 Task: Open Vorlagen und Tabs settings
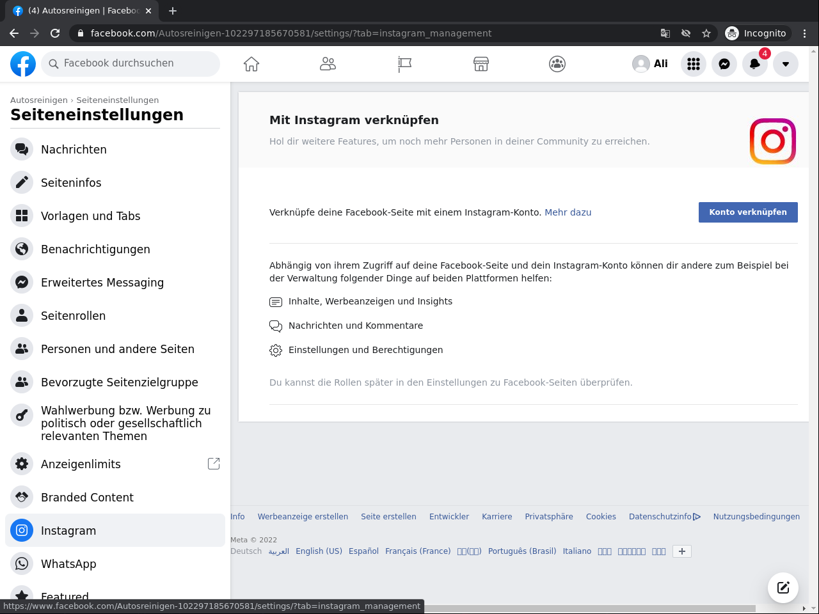115,216
